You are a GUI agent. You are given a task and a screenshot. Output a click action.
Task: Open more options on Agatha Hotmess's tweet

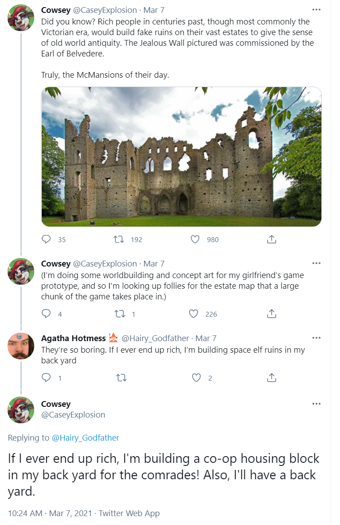pos(316,338)
